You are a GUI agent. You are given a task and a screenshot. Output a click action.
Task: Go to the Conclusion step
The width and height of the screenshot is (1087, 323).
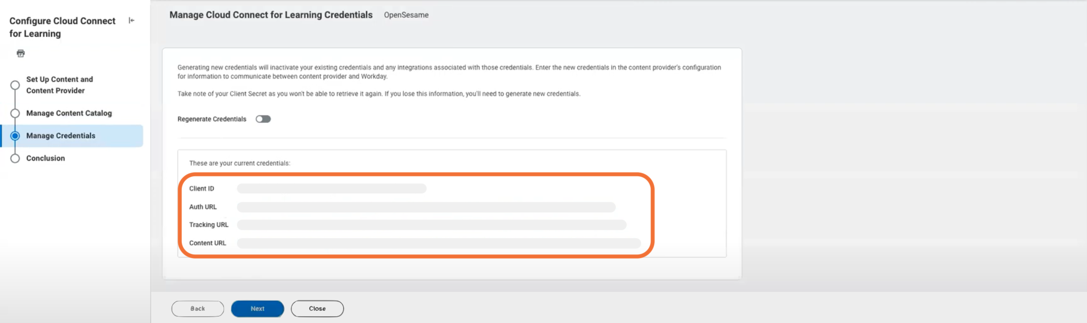[45, 158]
